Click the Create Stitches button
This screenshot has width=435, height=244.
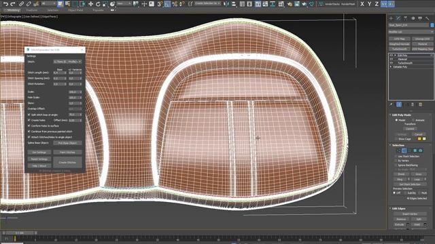pyautogui.click(x=67, y=162)
